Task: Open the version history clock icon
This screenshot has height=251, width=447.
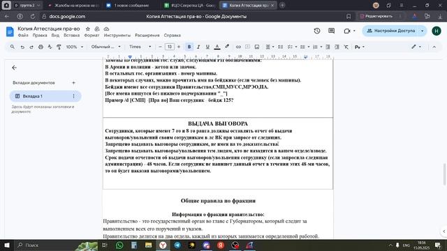Action: [x=317, y=31]
